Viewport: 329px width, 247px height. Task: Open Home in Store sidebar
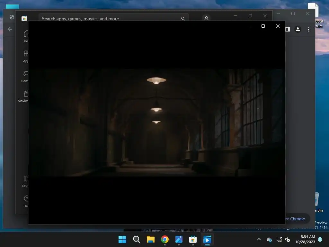click(25, 36)
